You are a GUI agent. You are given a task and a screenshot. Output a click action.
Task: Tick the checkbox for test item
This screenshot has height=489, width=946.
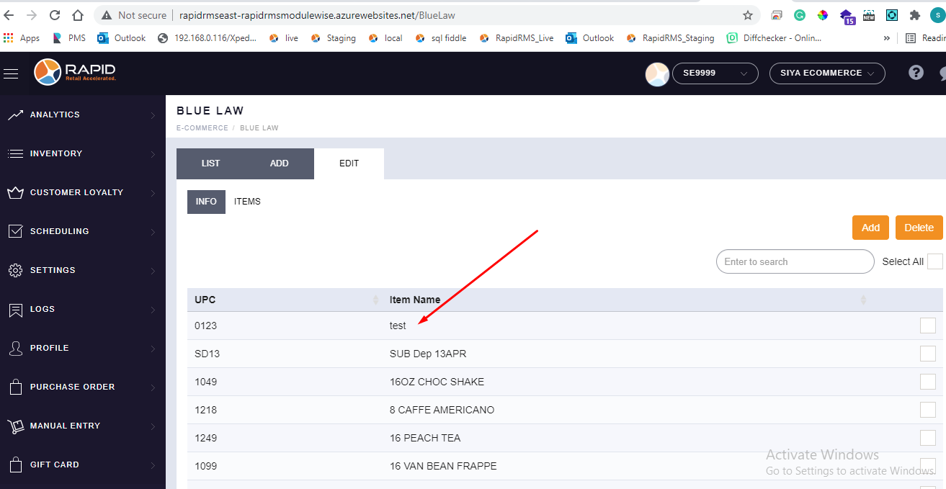point(928,326)
